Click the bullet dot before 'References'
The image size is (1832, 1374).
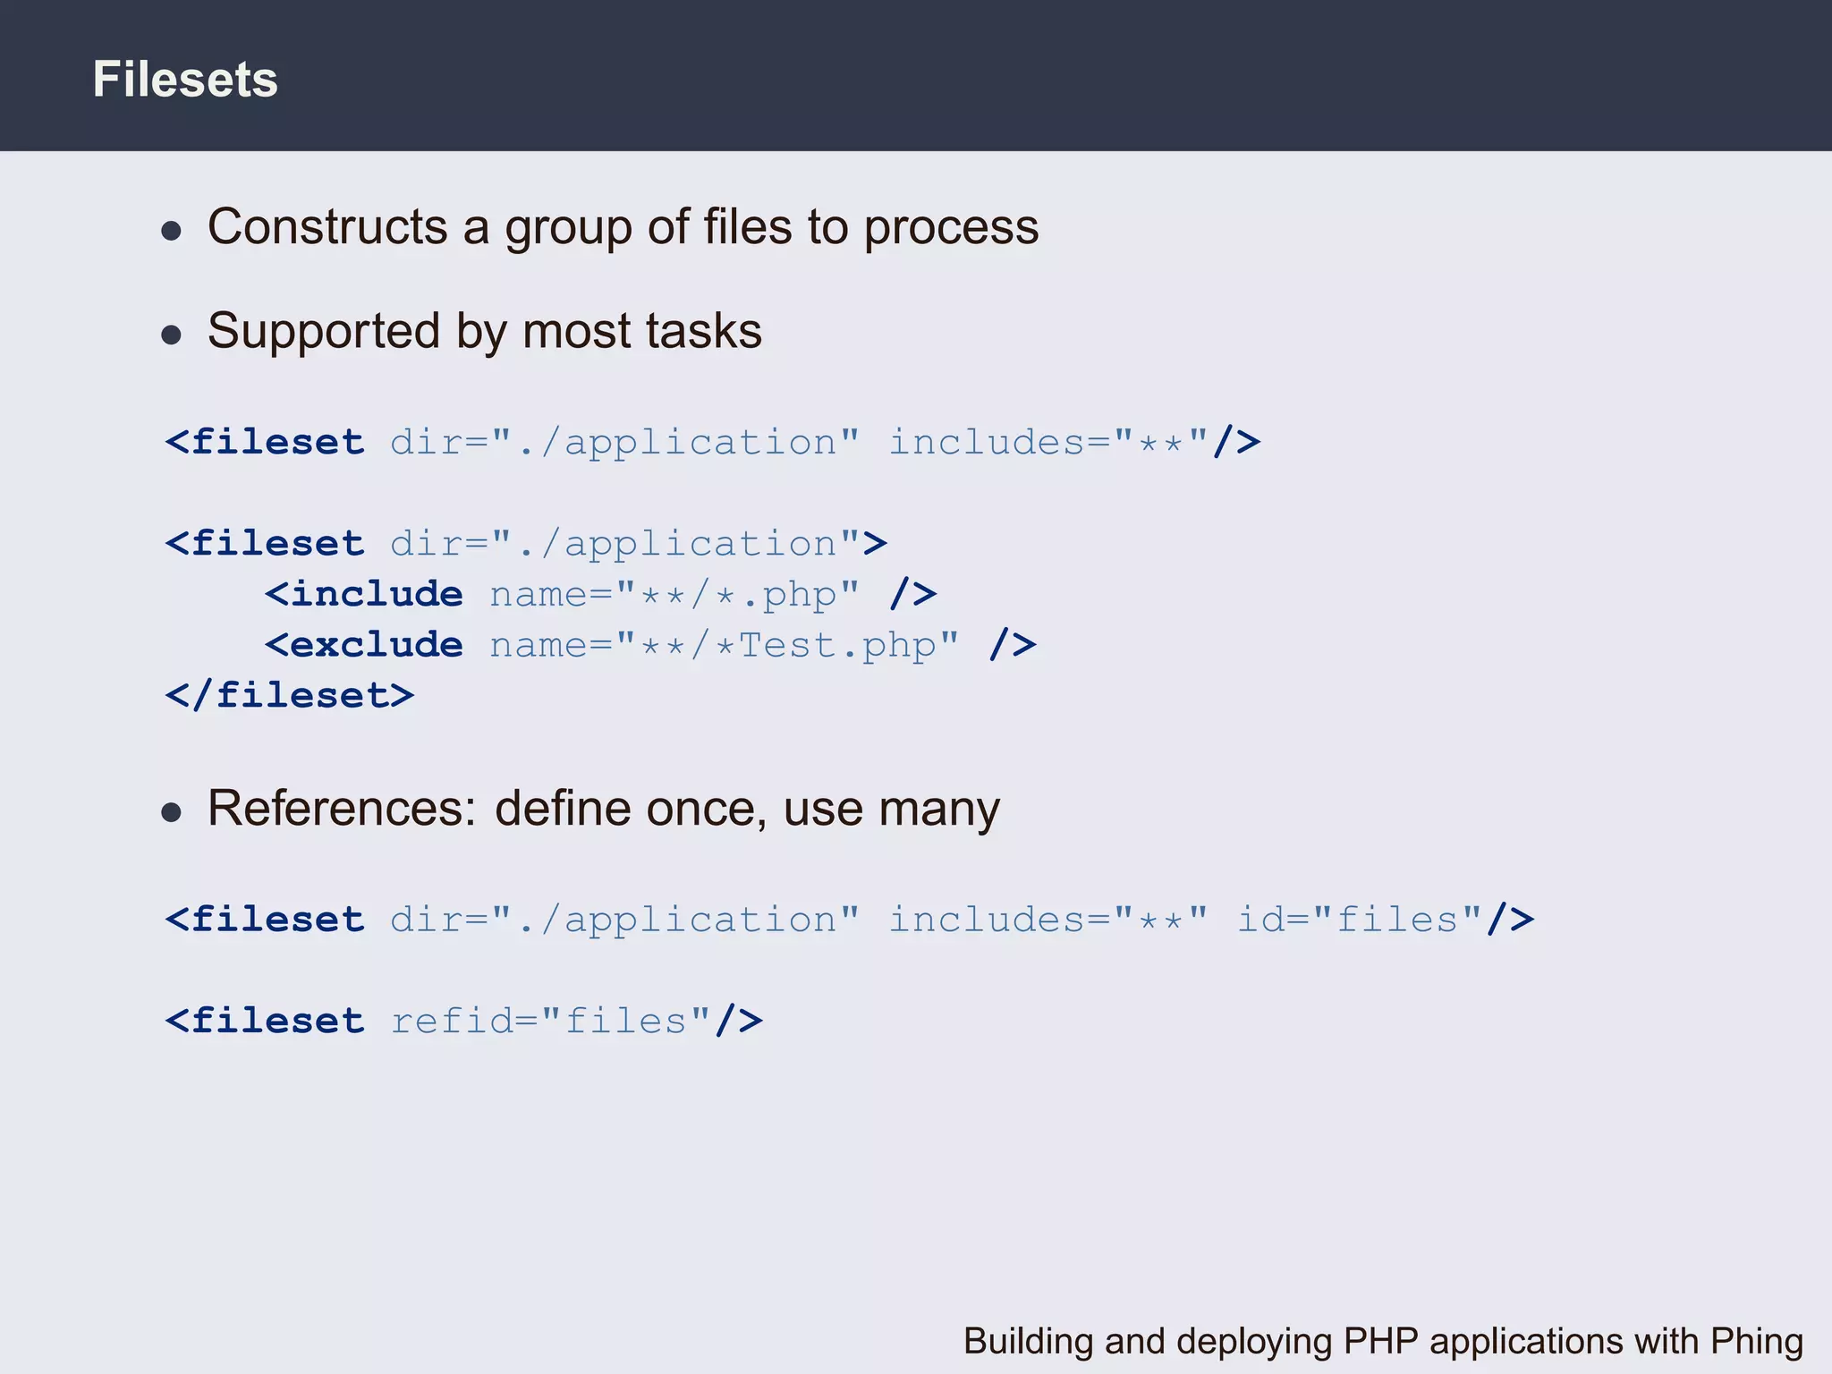pos(171,813)
